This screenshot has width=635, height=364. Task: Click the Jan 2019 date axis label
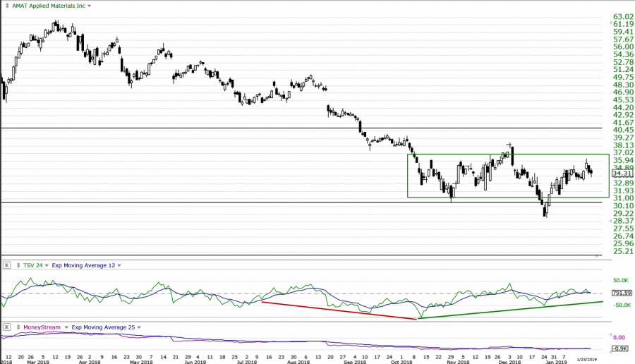tap(556, 362)
